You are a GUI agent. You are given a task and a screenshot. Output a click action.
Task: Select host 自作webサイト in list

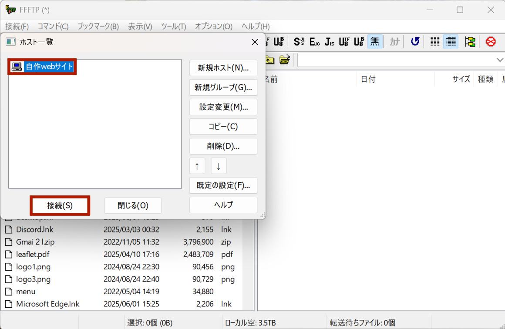coord(49,67)
